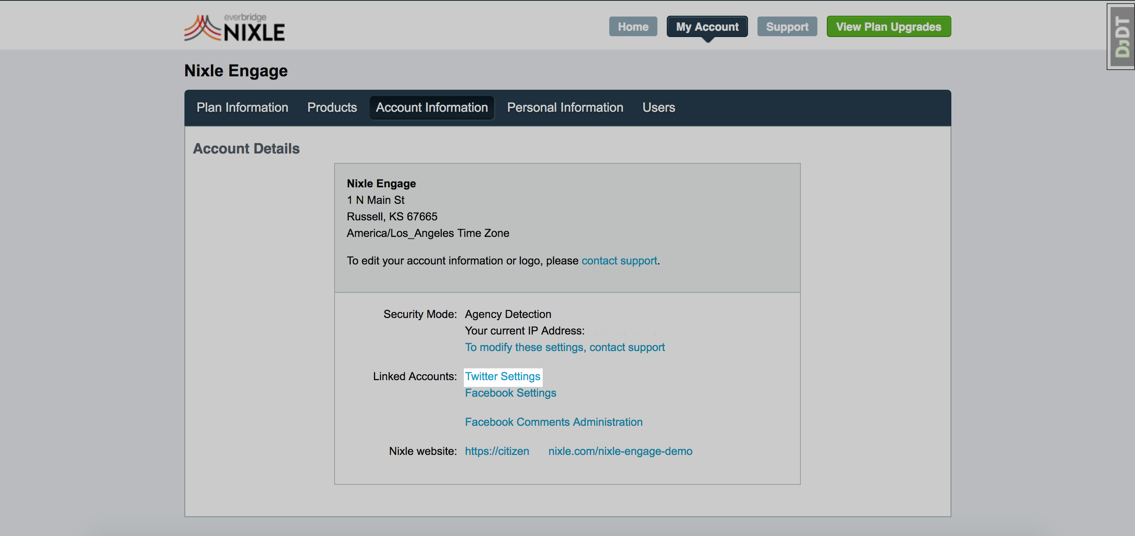Image resolution: width=1135 pixels, height=536 pixels.
Task: Visit the Nixle website citizen URL link
Action: (578, 451)
